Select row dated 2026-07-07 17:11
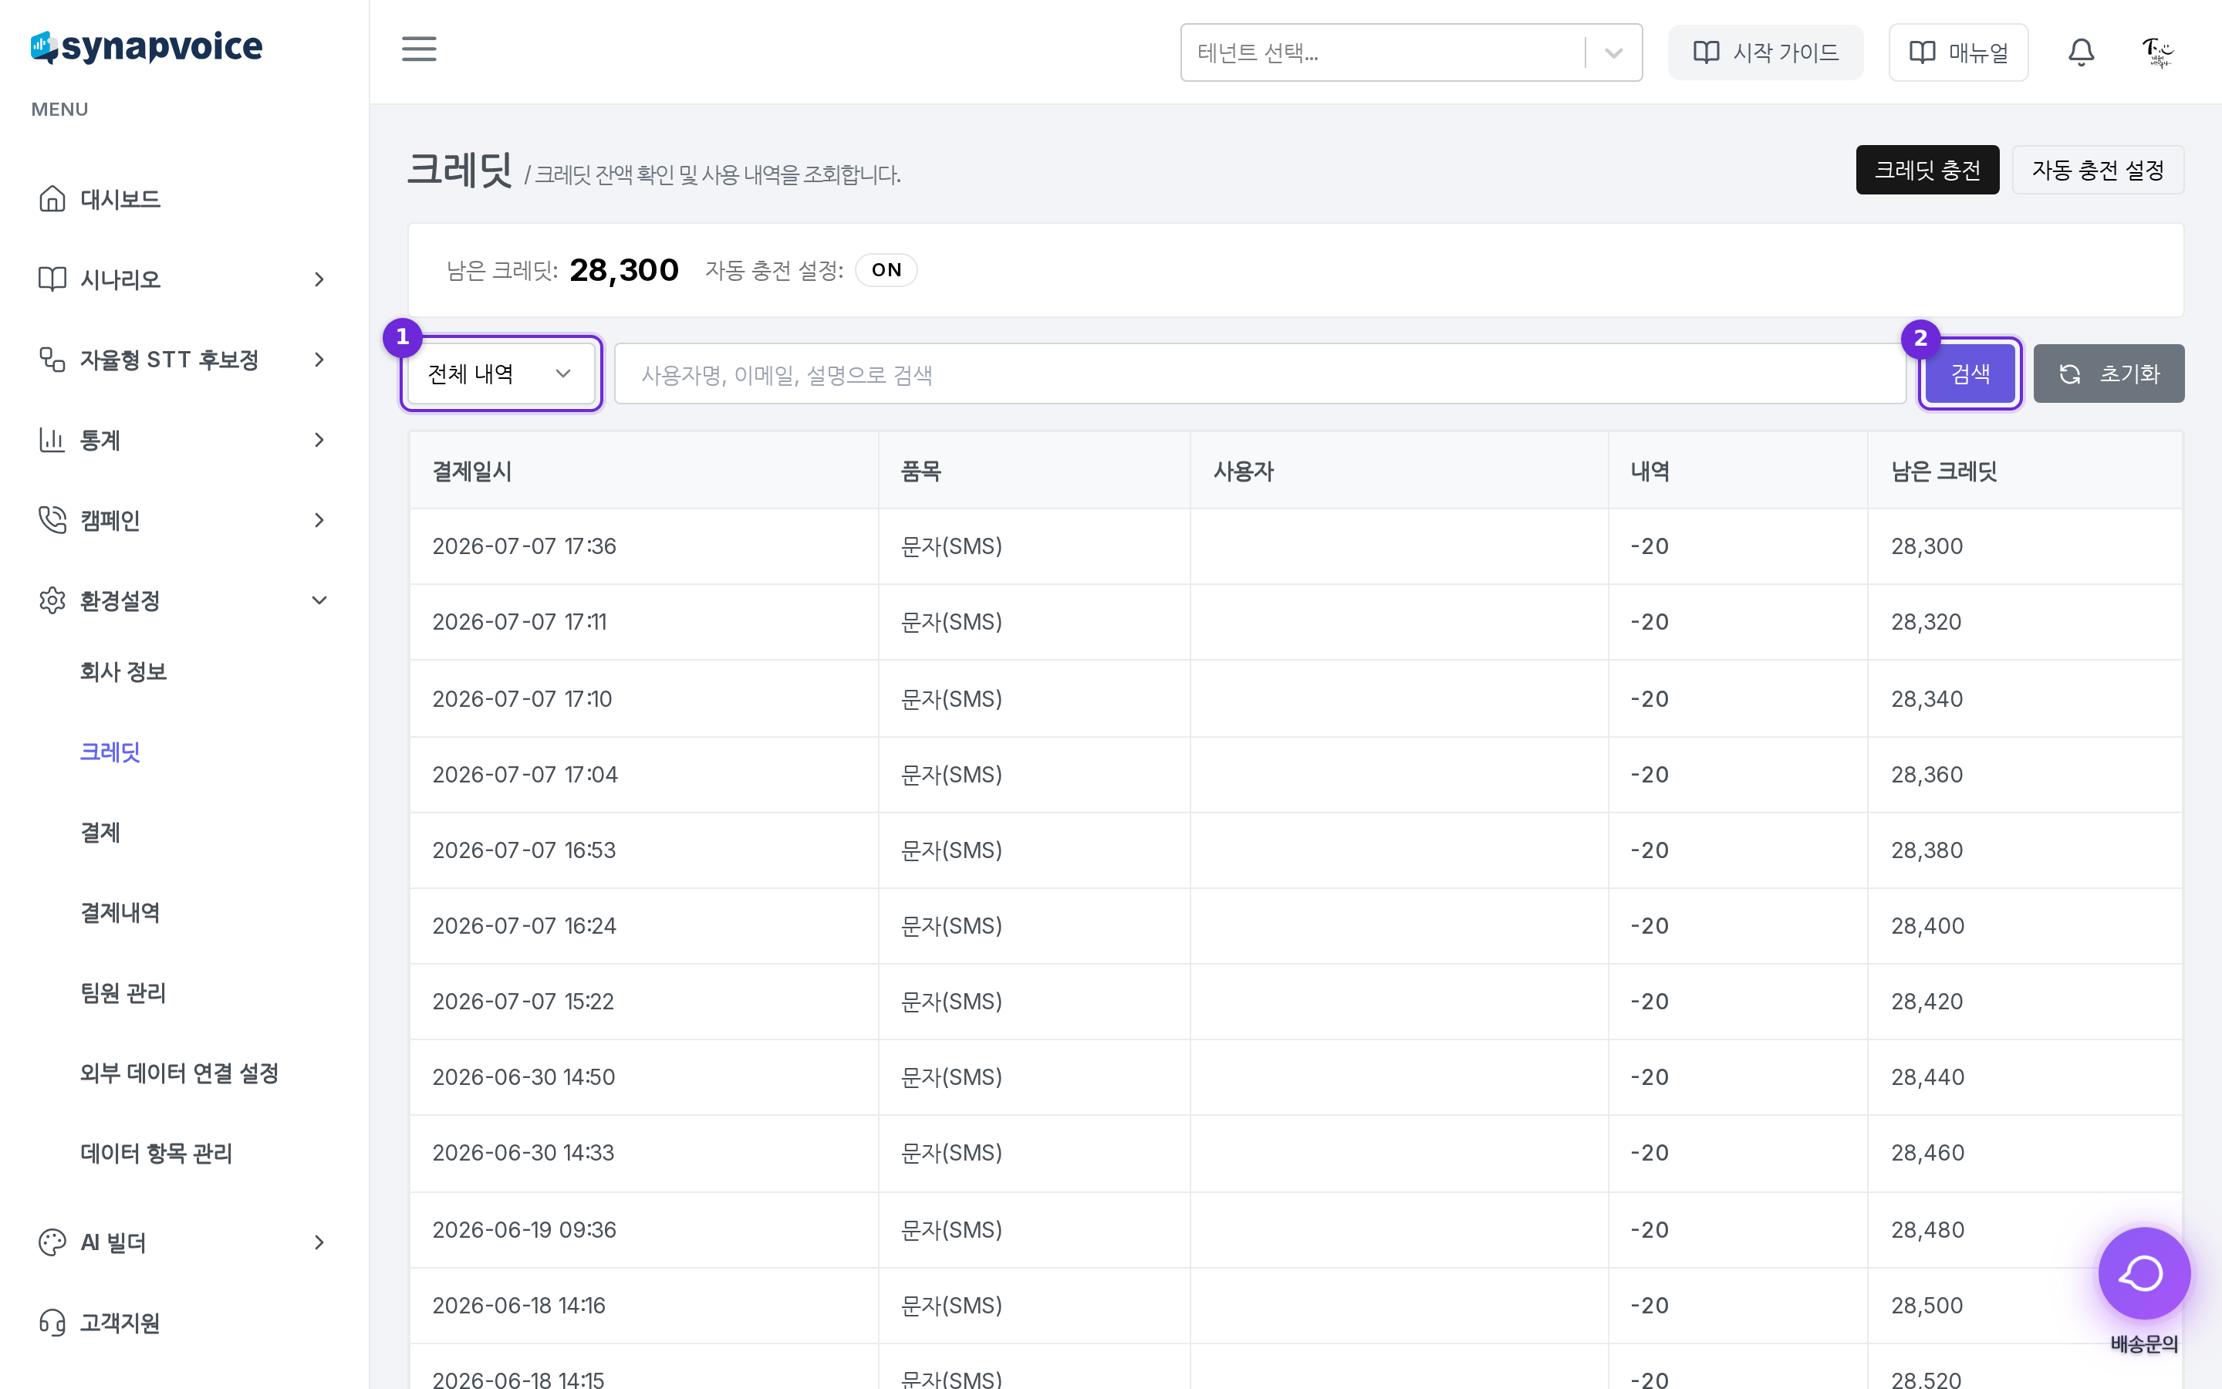 [1295, 622]
